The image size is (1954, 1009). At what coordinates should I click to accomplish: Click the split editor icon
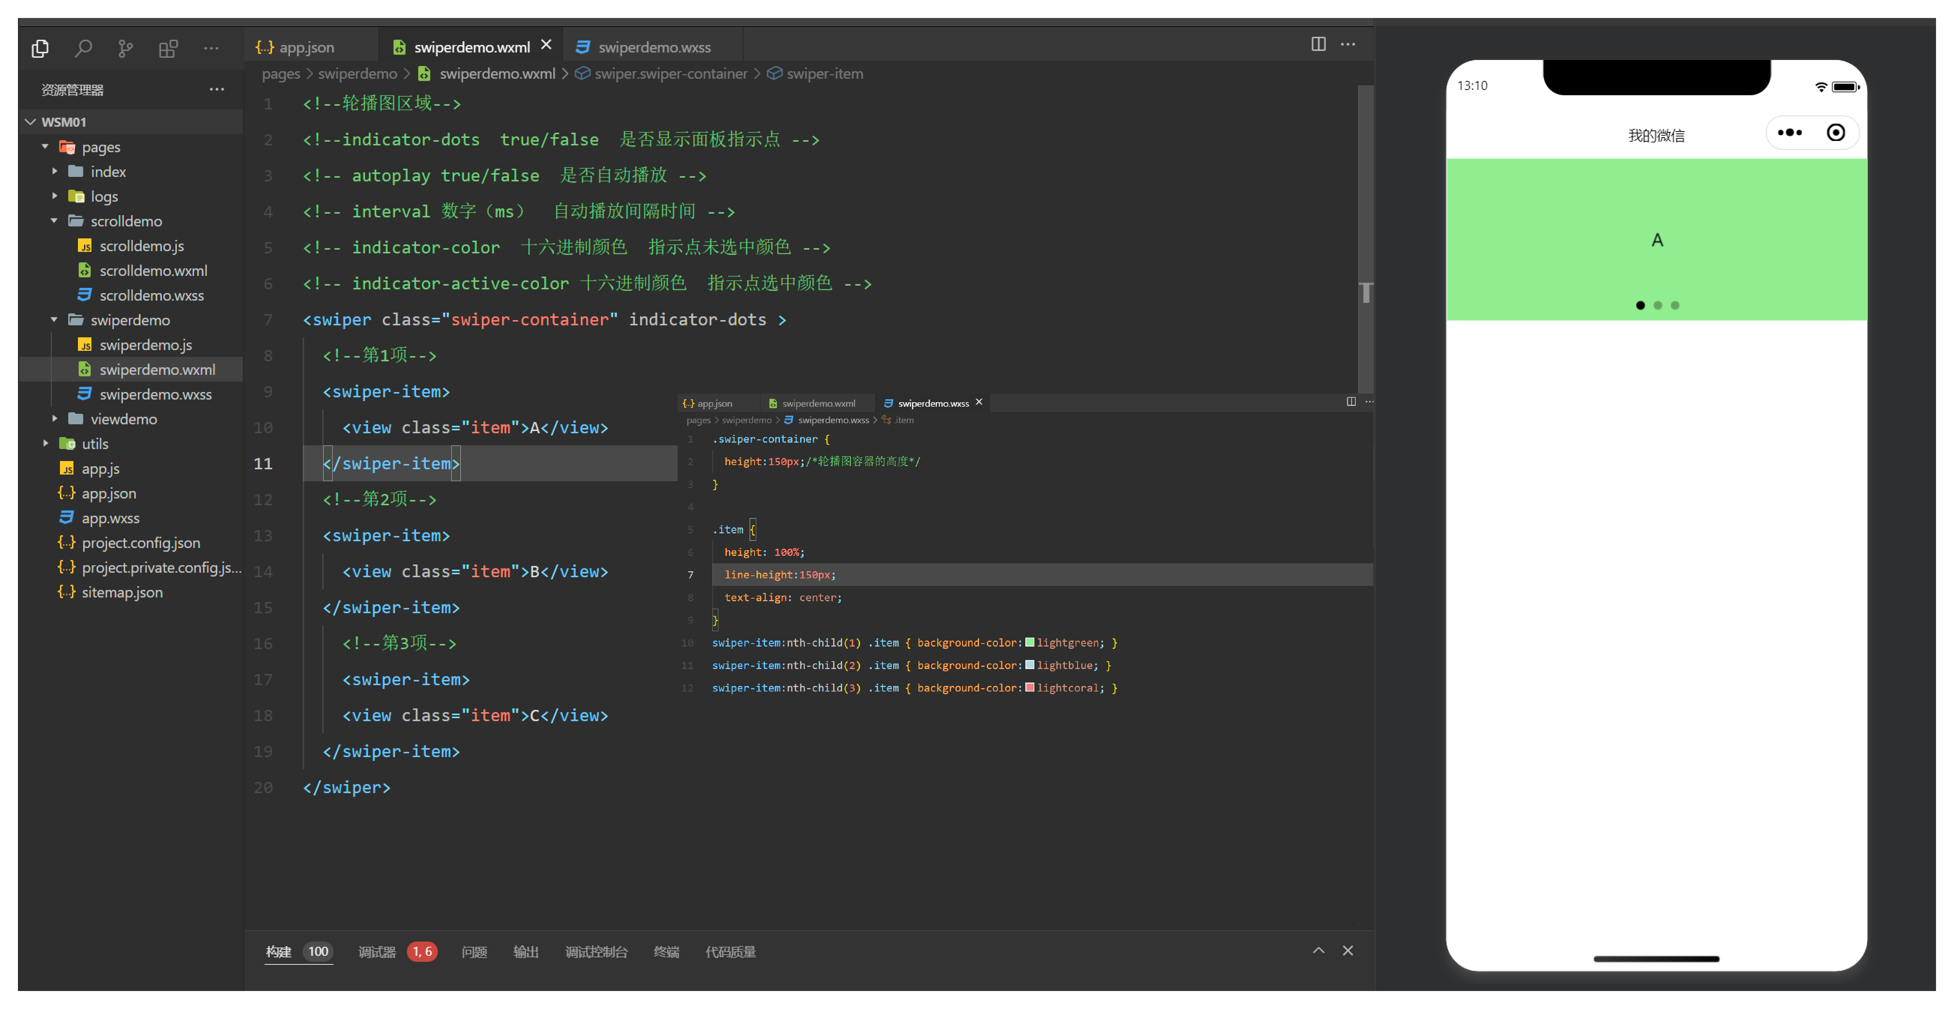1318,44
